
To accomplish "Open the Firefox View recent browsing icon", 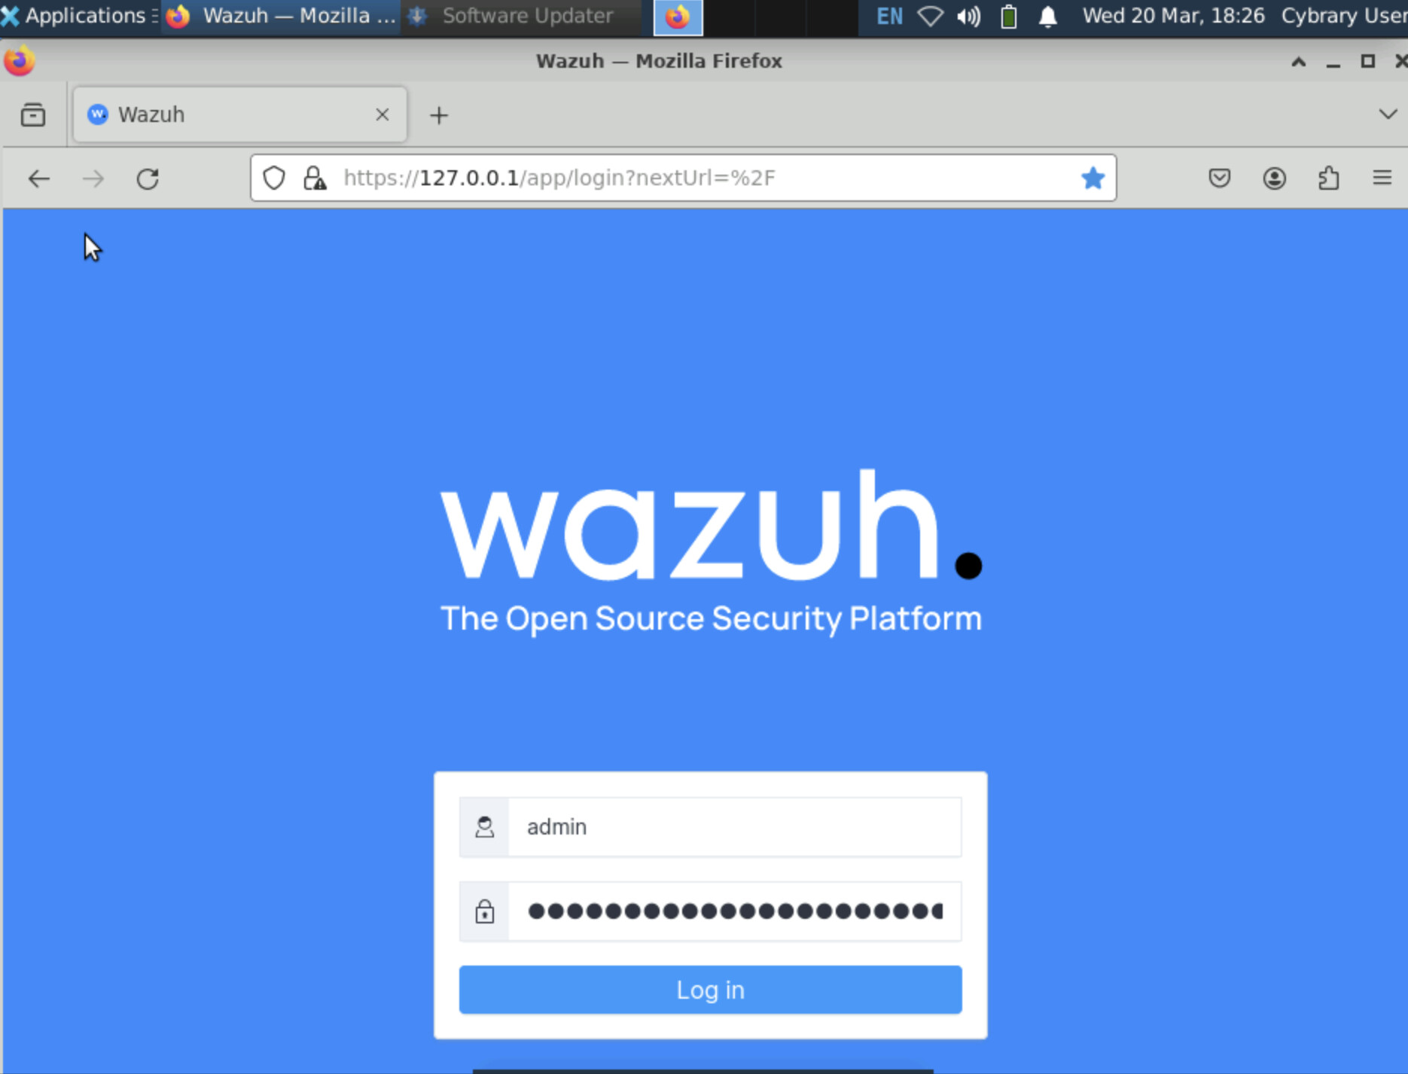I will (x=33, y=114).
